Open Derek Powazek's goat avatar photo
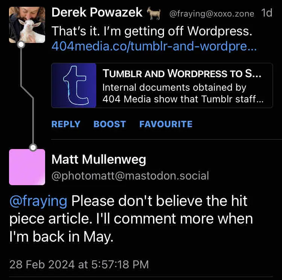This screenshot has height=280, width=282. tap(27, 25)
